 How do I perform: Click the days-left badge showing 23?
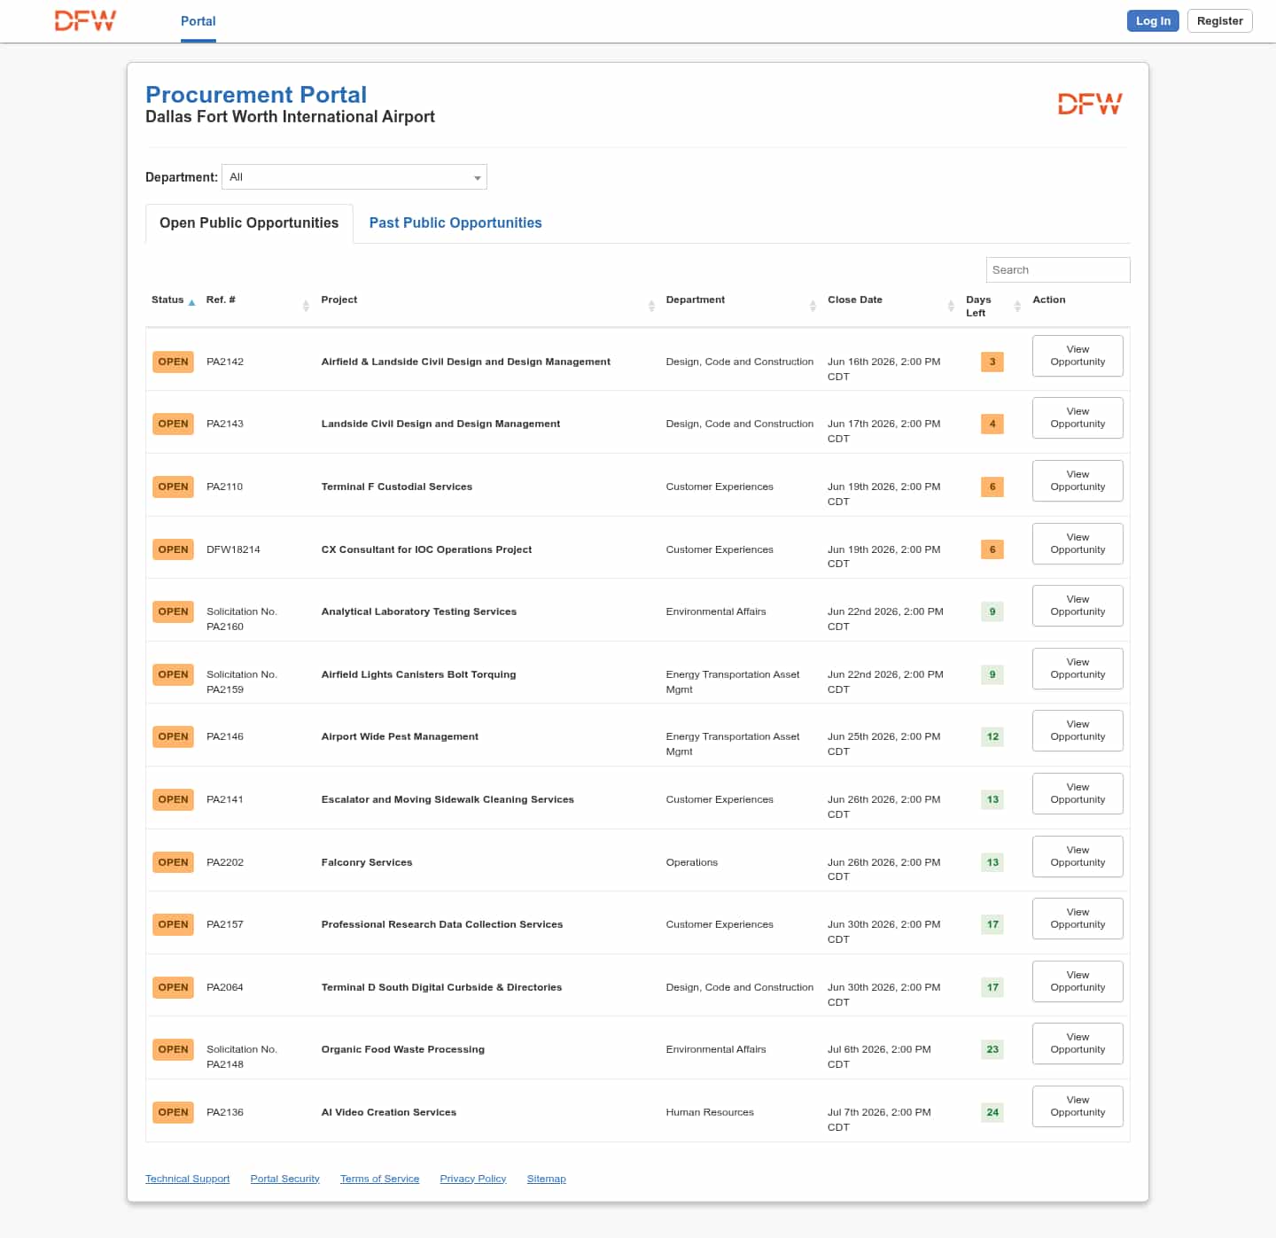[992, 1049]
